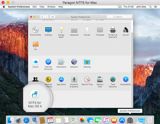Open the Apple menu
The height and width of the screenshot is (124, 160).
[x=4, y=7]
